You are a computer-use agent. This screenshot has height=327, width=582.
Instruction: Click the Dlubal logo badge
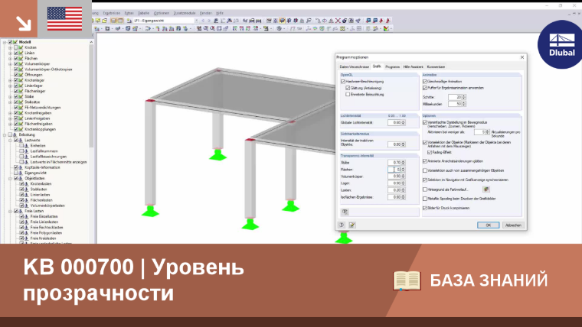click(561, 45)
